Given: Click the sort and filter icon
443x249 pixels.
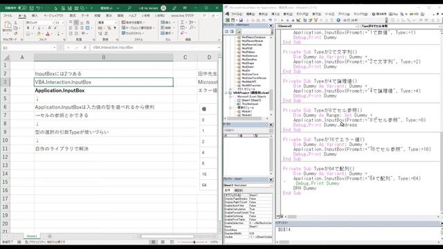Looking at the screenshot, I should click(x=192, y=22).
